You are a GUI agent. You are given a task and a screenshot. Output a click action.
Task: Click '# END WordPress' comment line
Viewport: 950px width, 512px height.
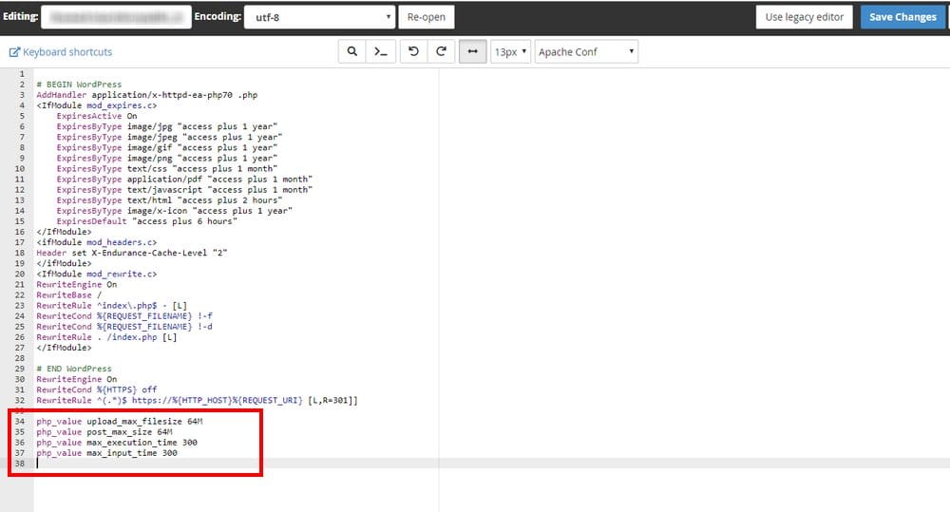74,369
